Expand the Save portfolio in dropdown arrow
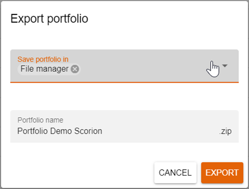Image resolution: width=249 pixels, height=189 pixels. click(225, 66)
